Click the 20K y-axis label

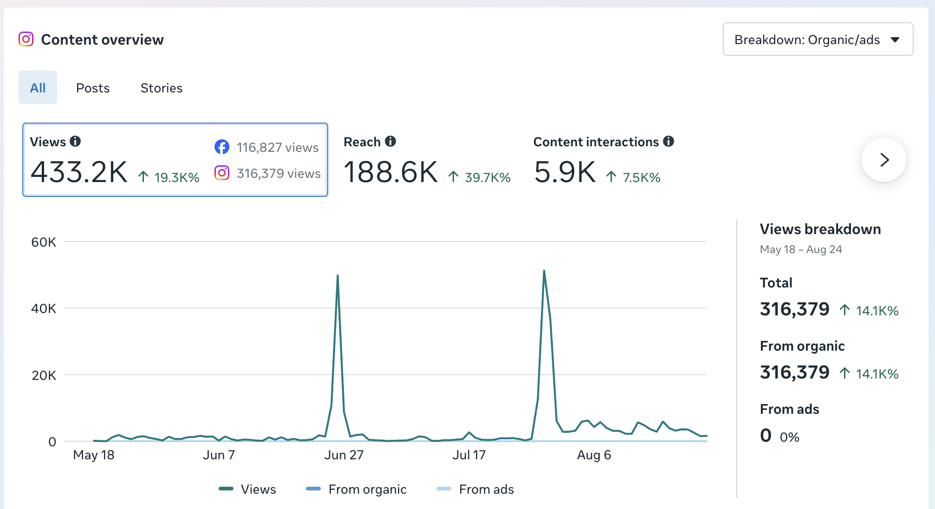(44, 375)
